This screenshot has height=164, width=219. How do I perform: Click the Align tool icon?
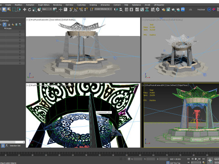point(121,10)
